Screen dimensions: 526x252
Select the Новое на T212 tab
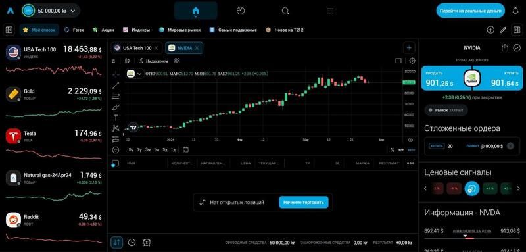pos(285,30)
